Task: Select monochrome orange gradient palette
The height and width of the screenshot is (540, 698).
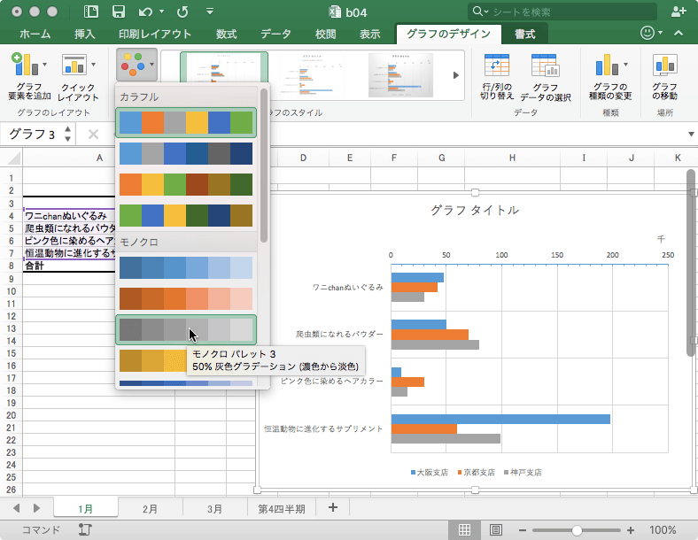Action: 186,298
